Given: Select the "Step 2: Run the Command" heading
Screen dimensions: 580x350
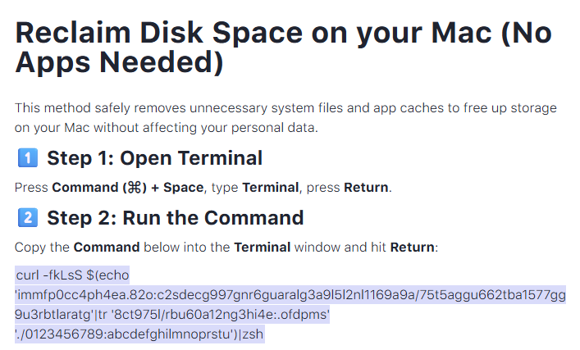Looking at the screenshot, I should [x=175, y=218].
